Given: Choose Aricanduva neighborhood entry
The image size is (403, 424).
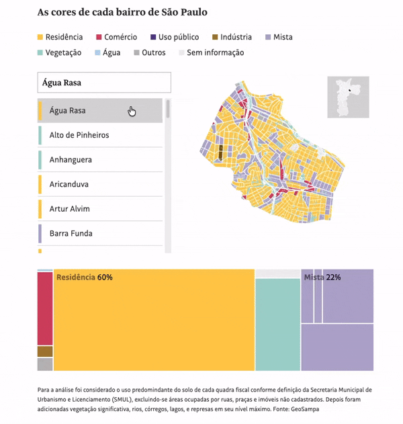Looking at the screenshot, I should point(100,184).
